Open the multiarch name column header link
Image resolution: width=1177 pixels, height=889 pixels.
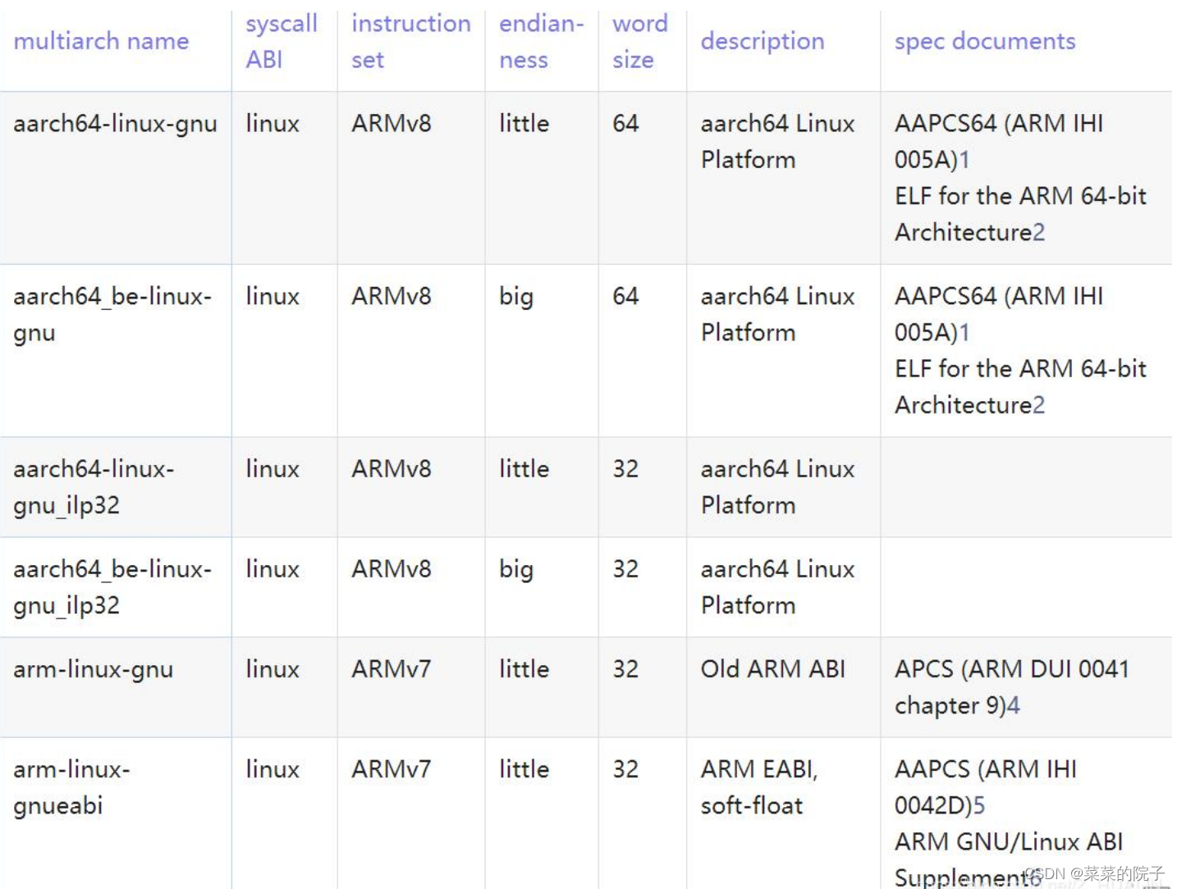(x=101, y=41)
